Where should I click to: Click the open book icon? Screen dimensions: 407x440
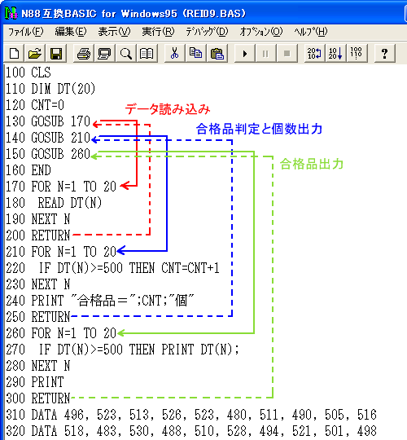(x=147, y=53)
